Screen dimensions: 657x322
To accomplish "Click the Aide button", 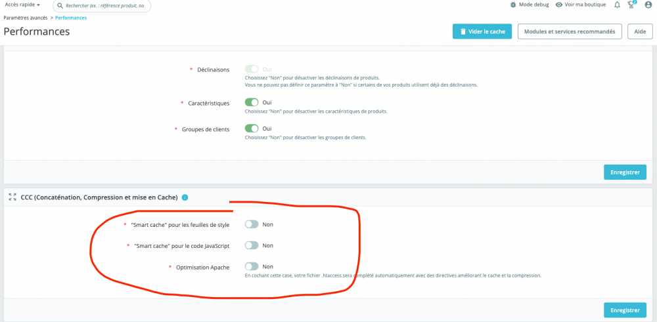I will [x=640, y=31].
